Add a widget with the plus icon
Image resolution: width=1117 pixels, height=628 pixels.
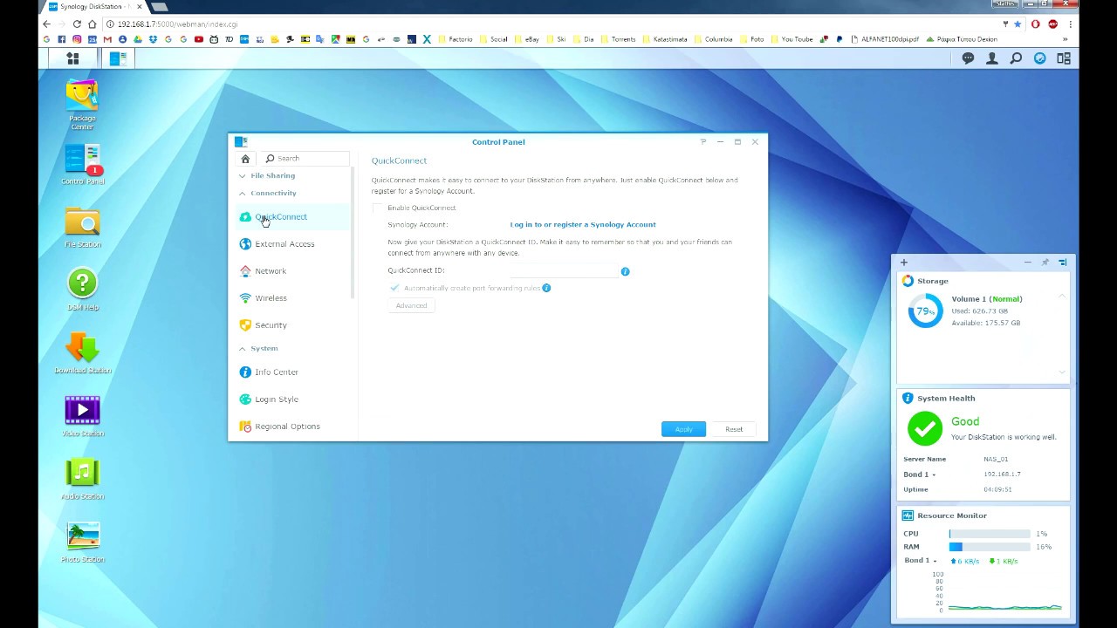(x=904, y=263)
